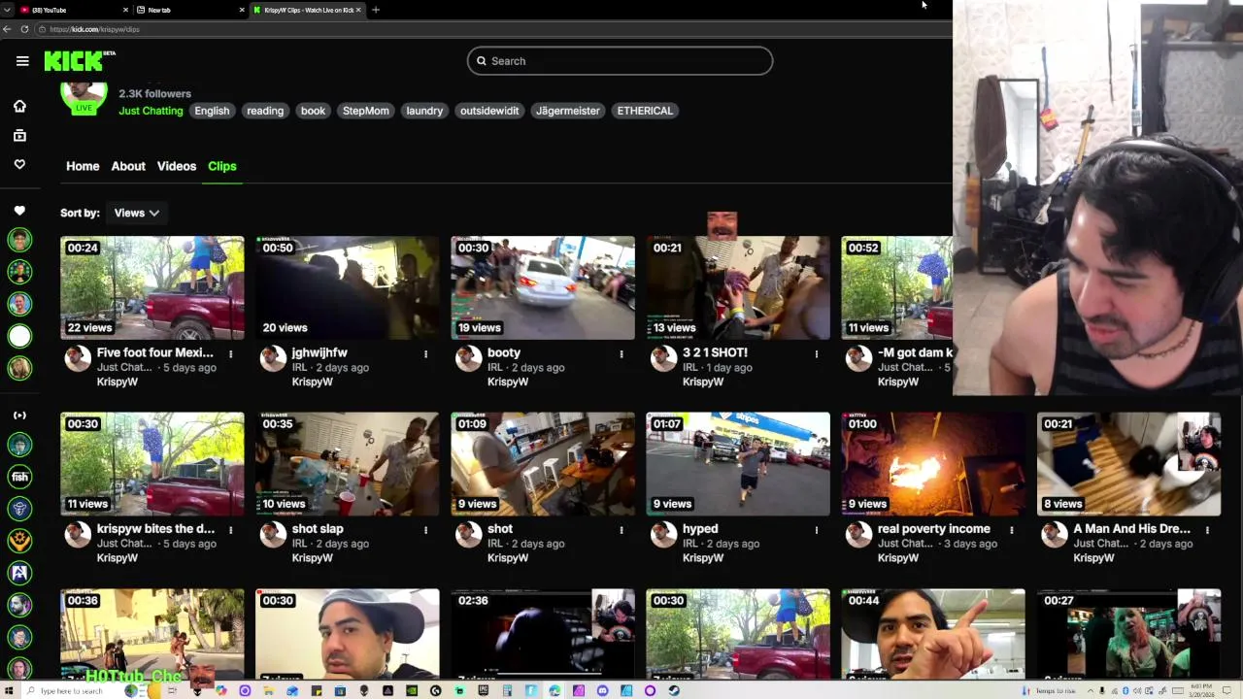Open the Kick hamburger menu
This screenshot has height=699, width=1243.
coord(22,61)
